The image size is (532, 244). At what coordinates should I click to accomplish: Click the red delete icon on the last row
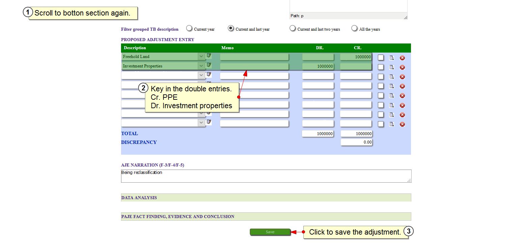(x=402, y=124)
